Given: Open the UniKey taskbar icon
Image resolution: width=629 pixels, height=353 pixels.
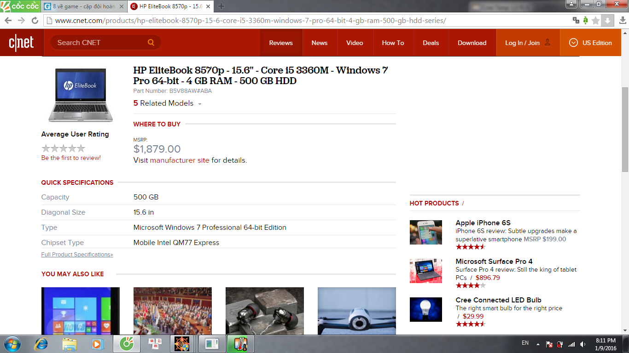Looking at the screenshot, I should pyautogui.click(x=155, y=344).
